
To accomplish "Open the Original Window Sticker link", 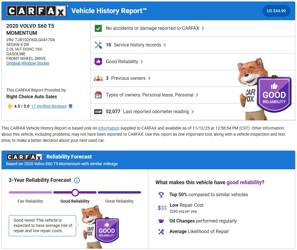I will click(28, 63).
